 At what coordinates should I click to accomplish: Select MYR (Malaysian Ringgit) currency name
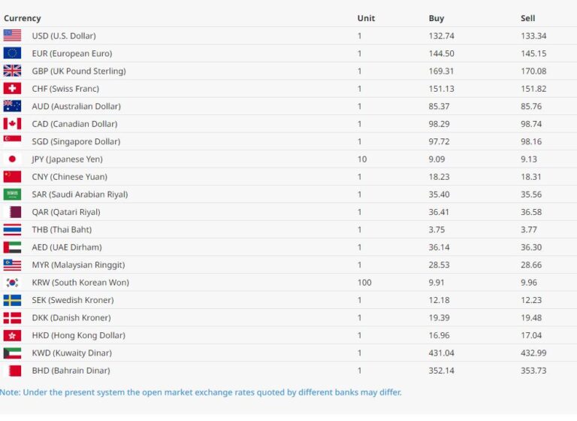(x=78, y=265)
